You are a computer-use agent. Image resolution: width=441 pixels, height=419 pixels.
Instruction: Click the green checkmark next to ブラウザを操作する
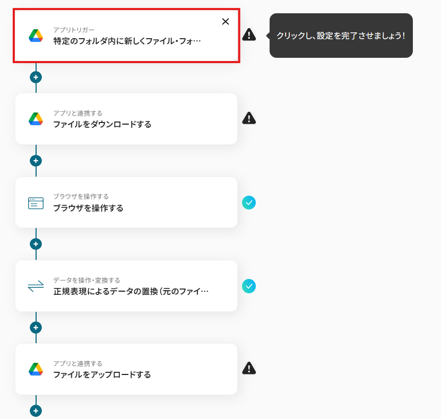coord(249,203)
